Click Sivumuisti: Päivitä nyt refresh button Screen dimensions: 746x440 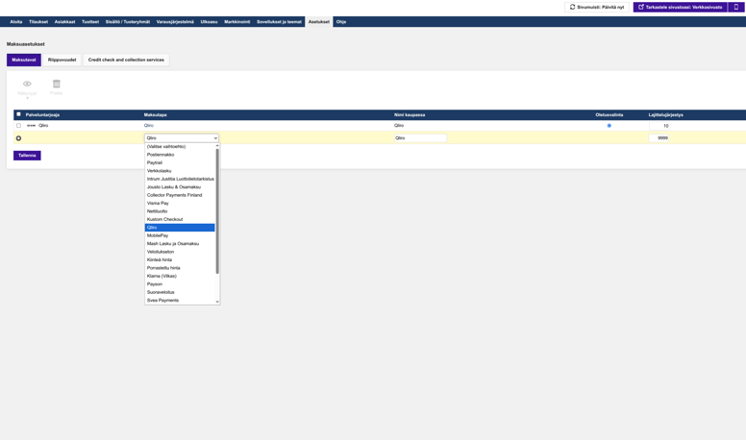pyautogui.click(x=597, y=7)
